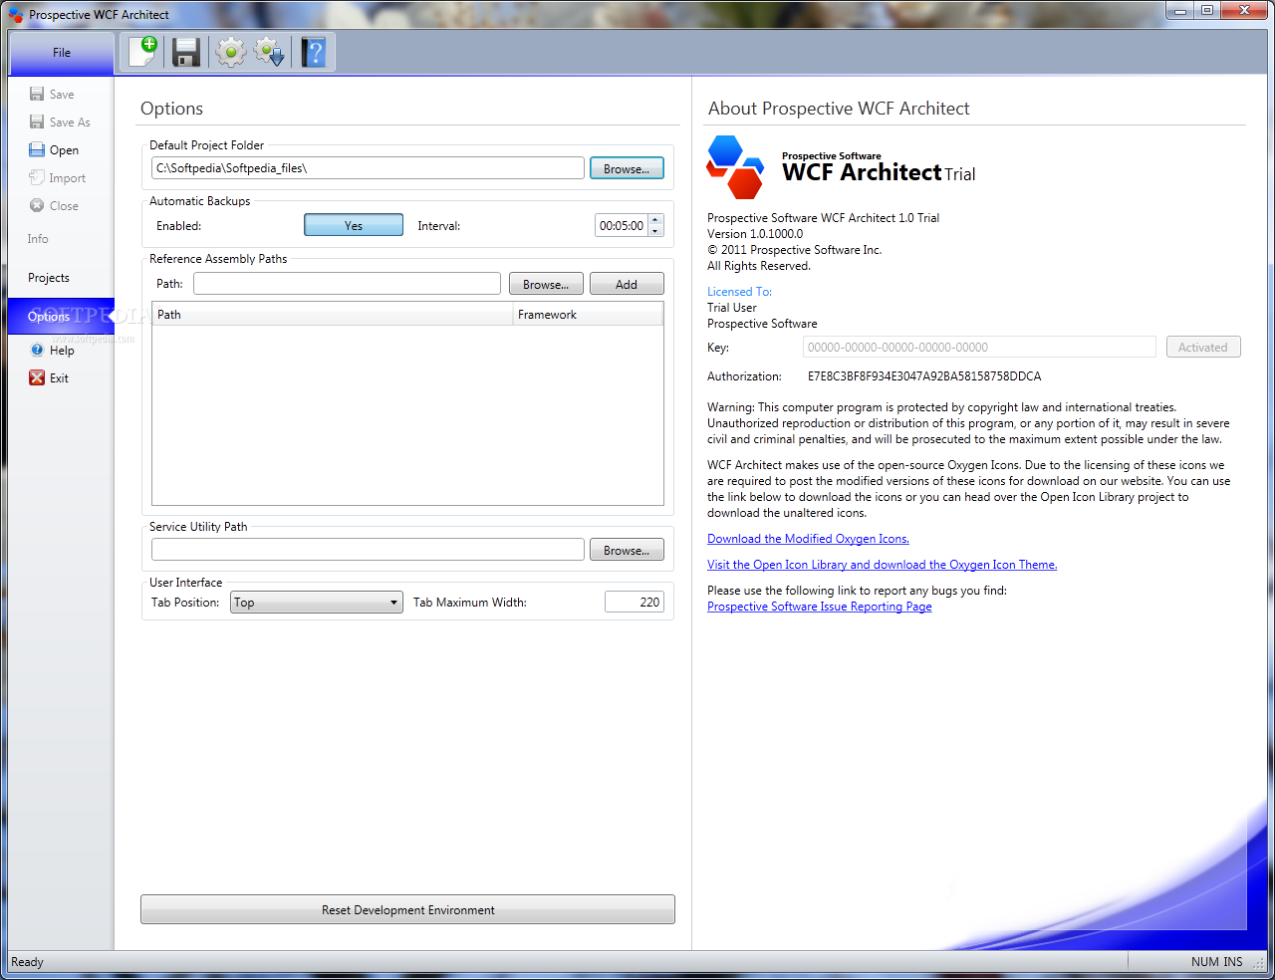Decrease the backup Interval with down arrow
Image resolution: width=1275 pixels, height=980 pixels.
click(x=654, y=231)
